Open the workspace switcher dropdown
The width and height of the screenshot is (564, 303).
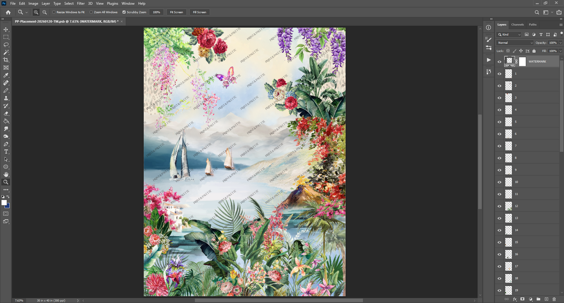tap(546, 12)
